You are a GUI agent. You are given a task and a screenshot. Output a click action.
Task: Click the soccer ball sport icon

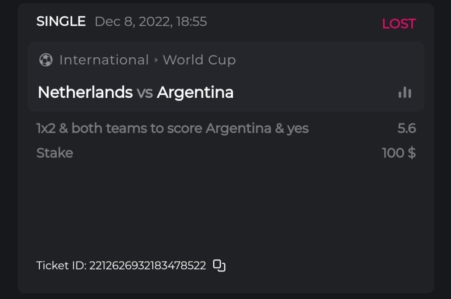pos(46,60)
